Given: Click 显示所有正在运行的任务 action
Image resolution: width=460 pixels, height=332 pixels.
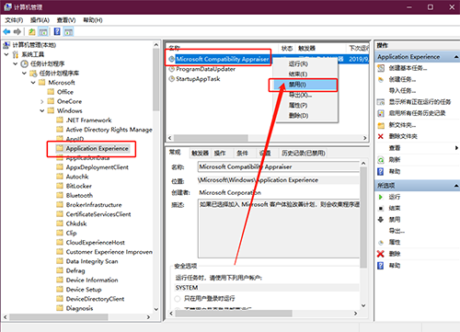Looking at the screenshot, I should pyautogui.click(x=420, y=102).
